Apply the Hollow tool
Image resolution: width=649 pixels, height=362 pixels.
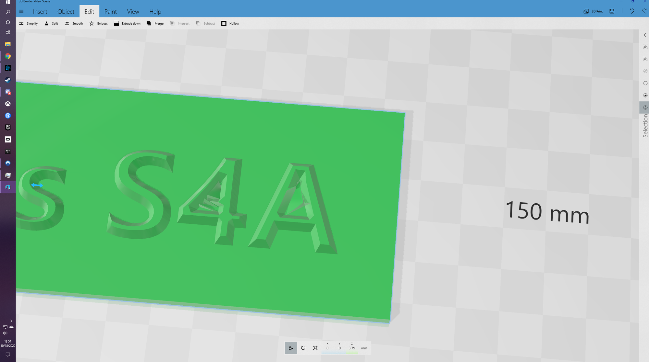230,23
